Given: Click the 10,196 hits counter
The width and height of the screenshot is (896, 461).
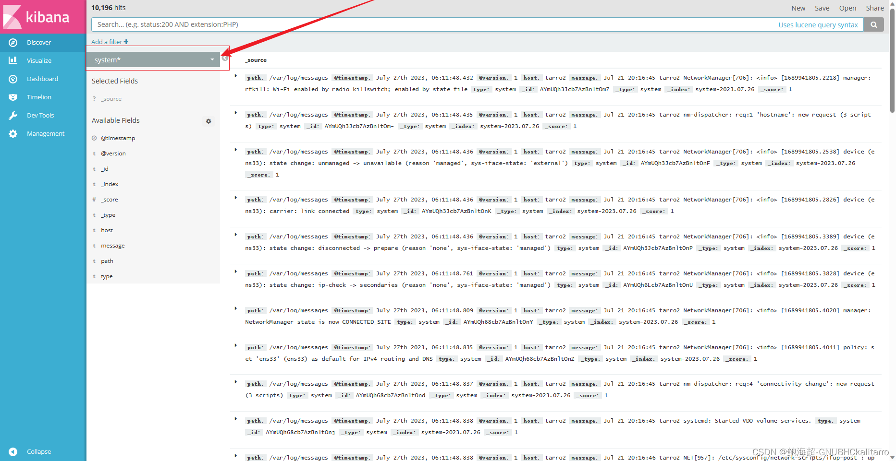Looking at the screenshot, I should click(109, 8).
